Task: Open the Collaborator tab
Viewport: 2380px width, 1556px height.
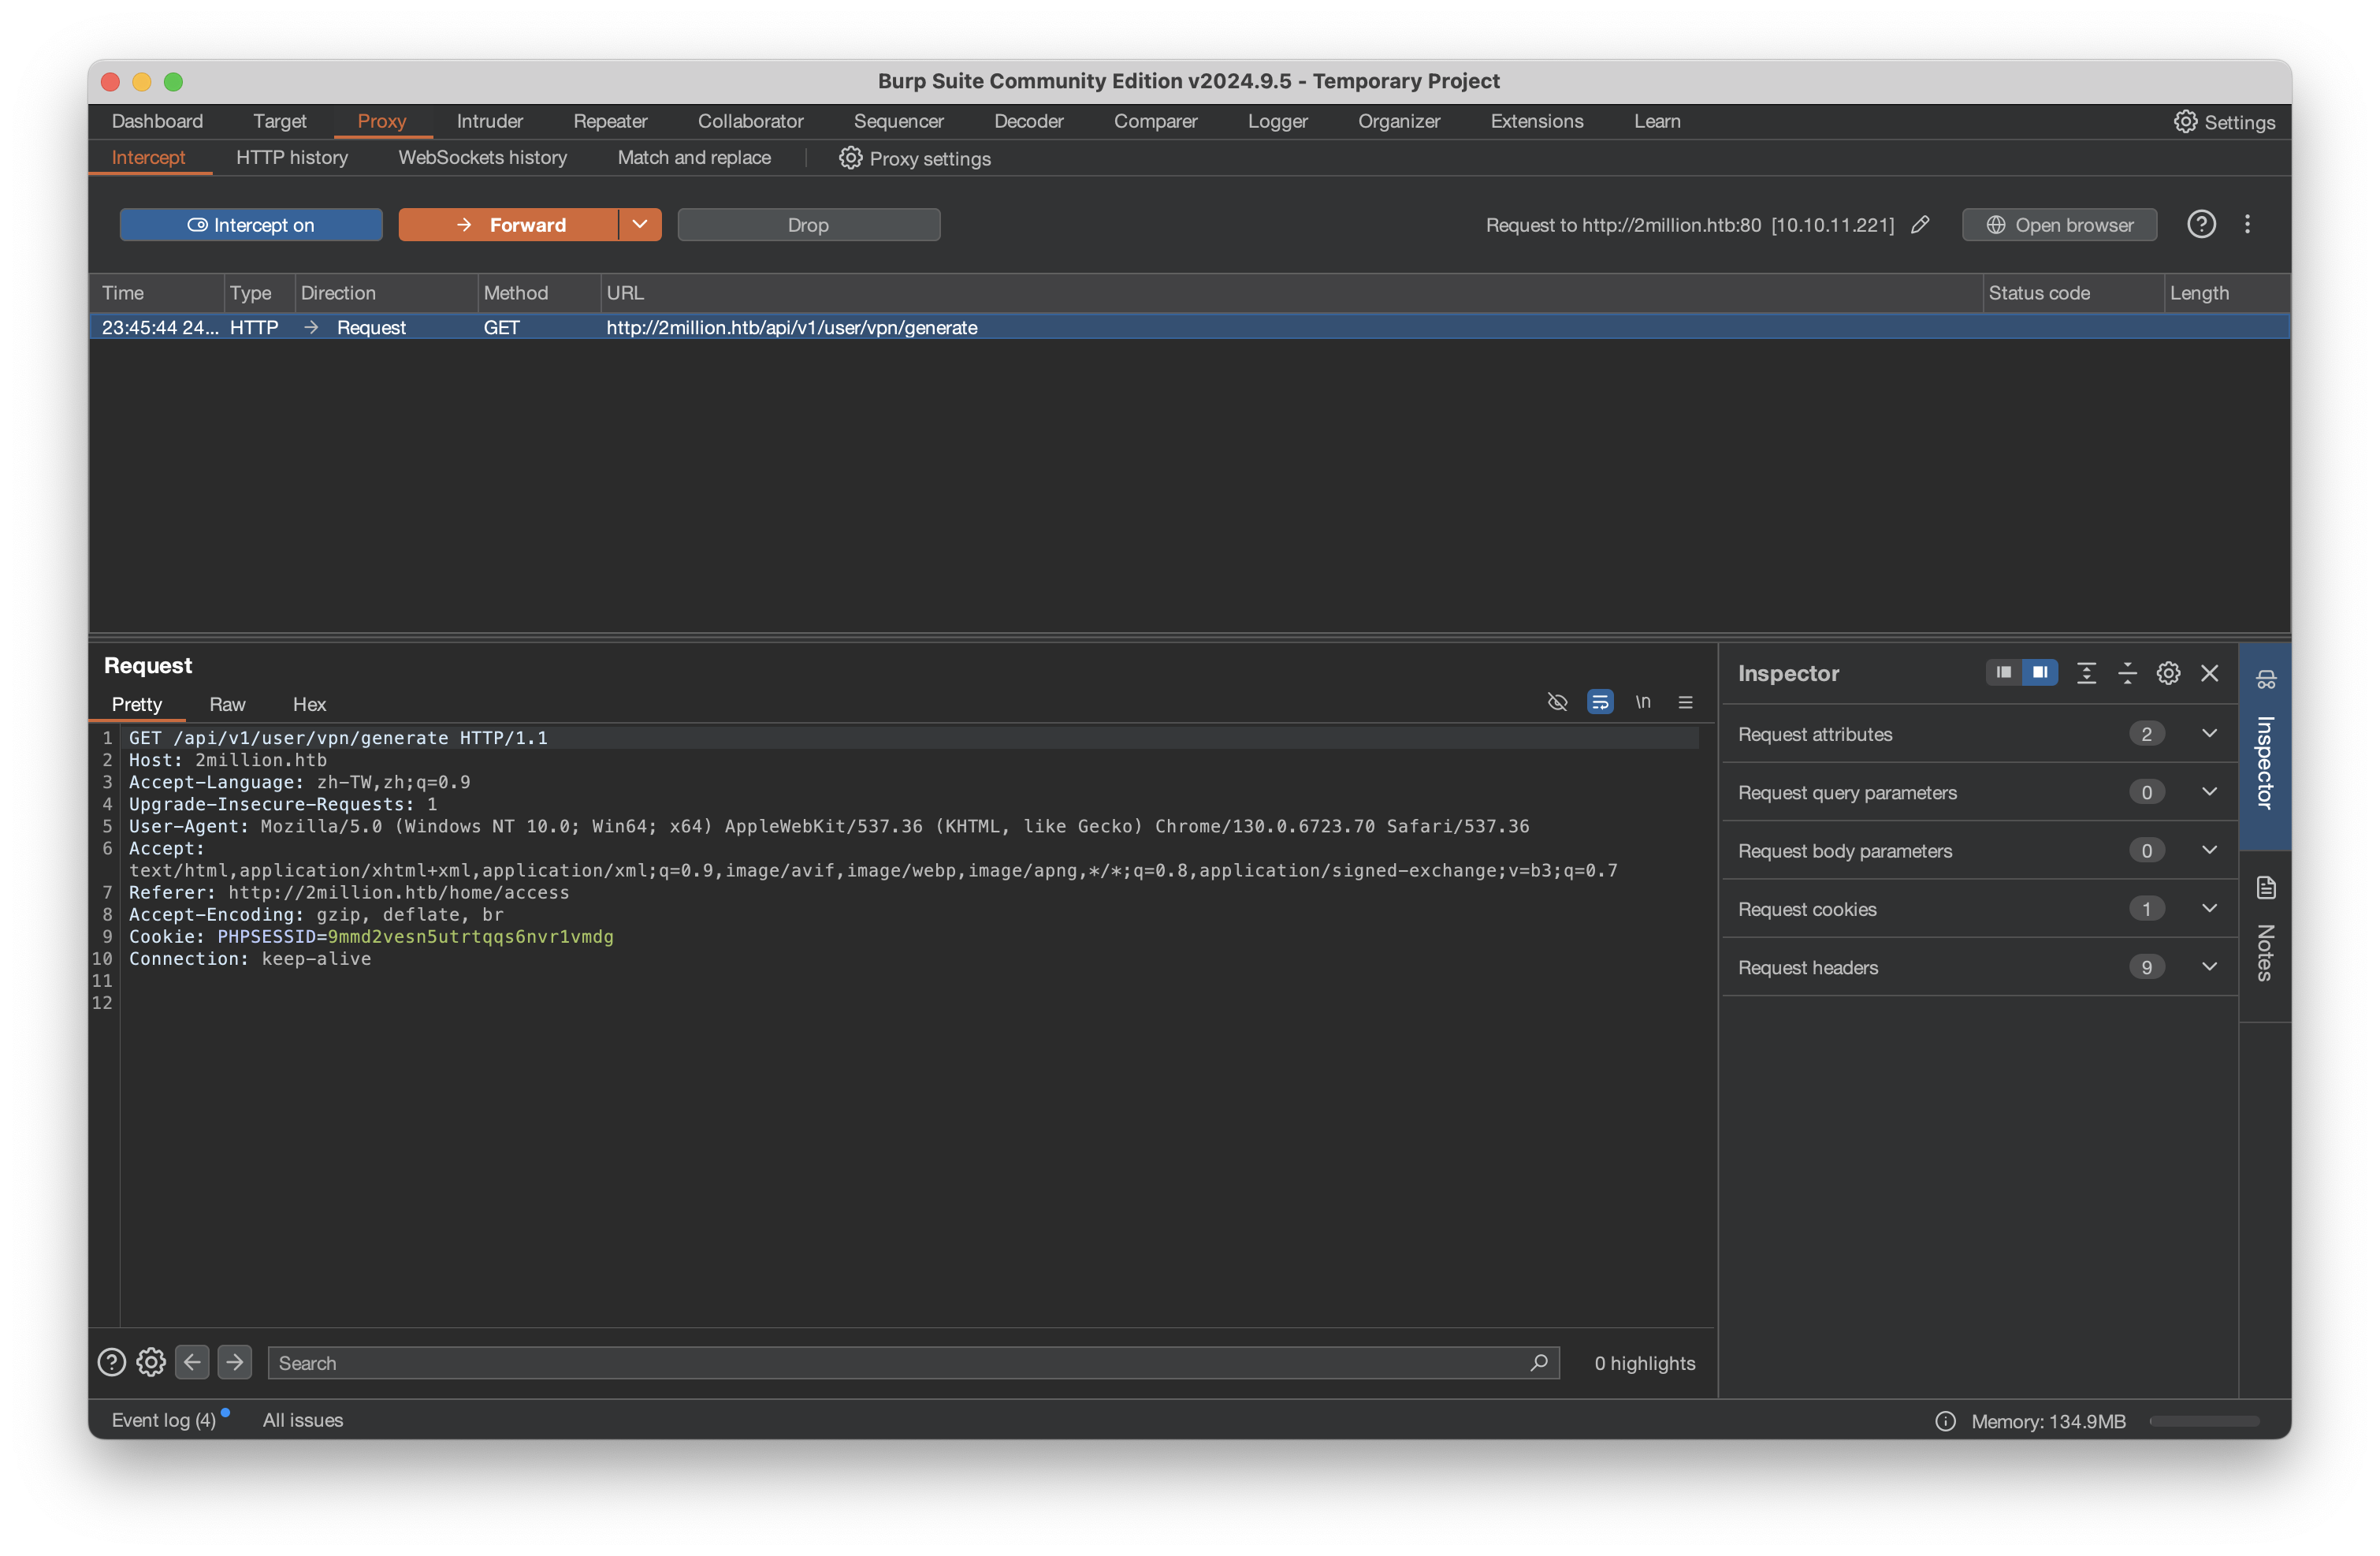Action: [x=751, y=121]
